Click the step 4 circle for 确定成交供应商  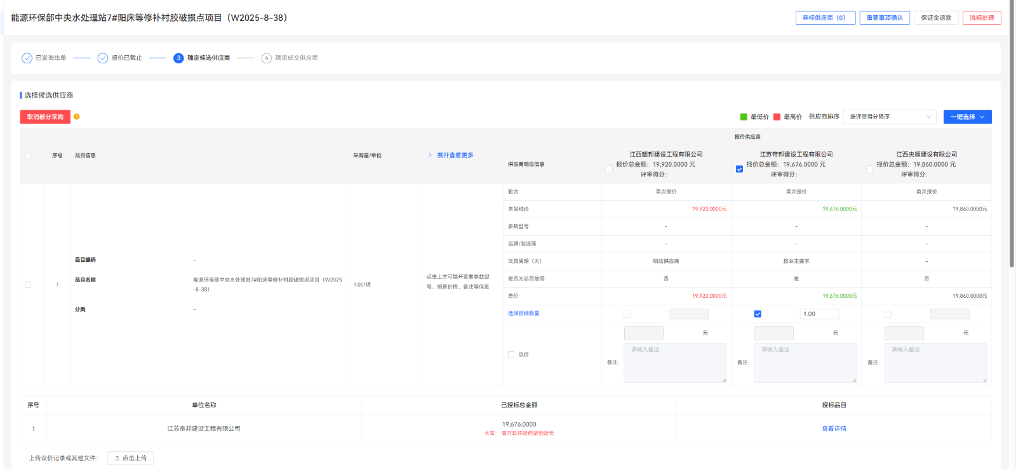[267, 58]
